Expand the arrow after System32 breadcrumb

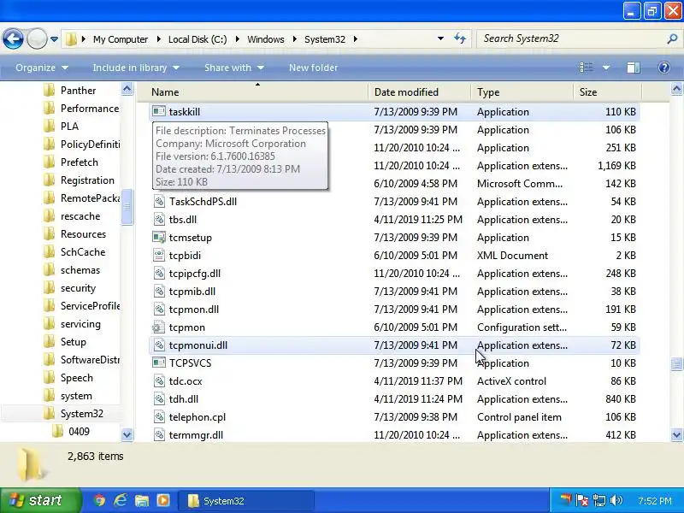tap(356, 39)
